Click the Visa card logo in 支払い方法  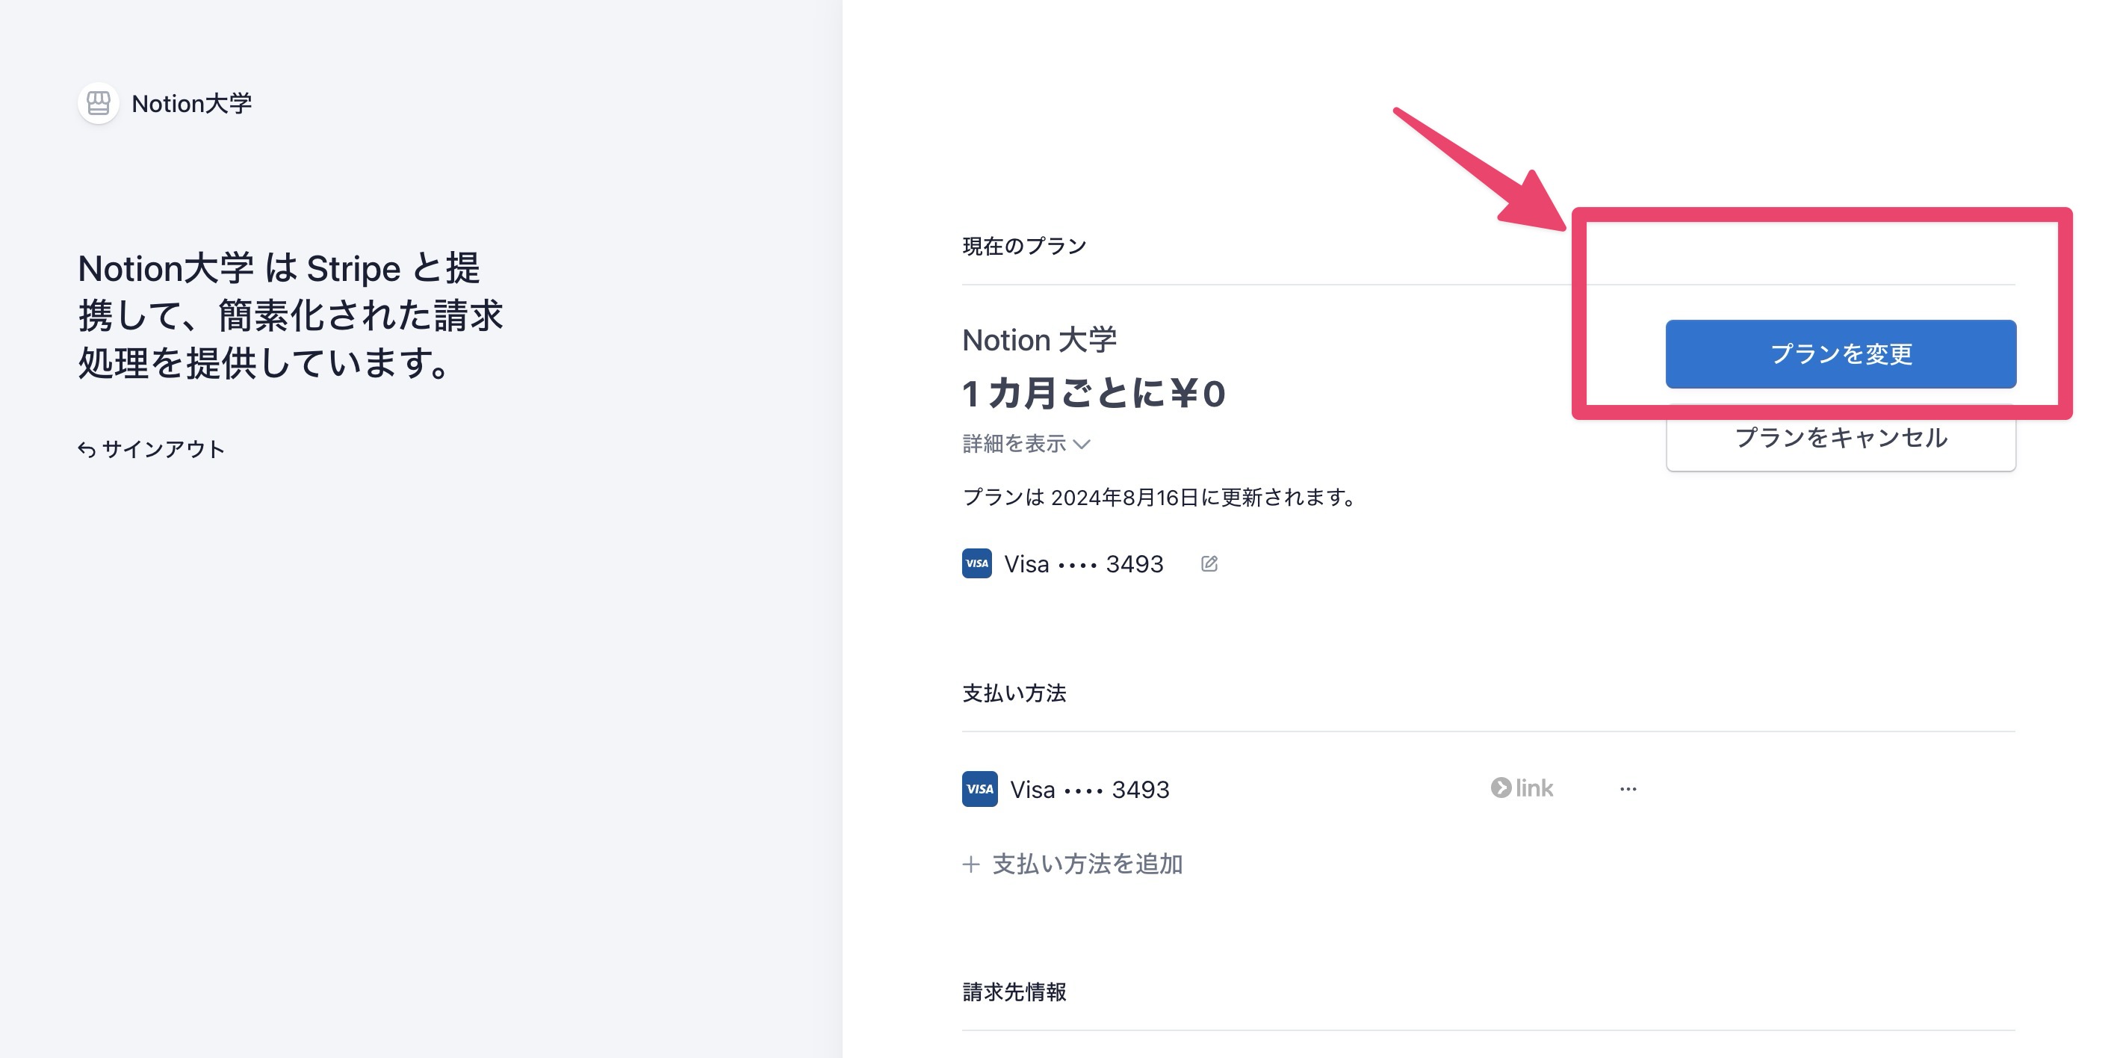[979, 788]
